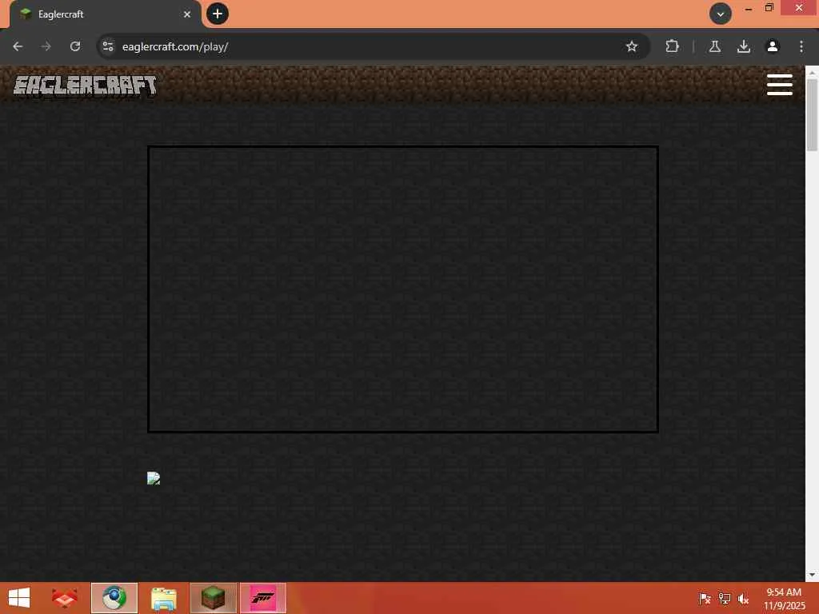
Task: Minimize the browser window
Action: pos(748,8)
